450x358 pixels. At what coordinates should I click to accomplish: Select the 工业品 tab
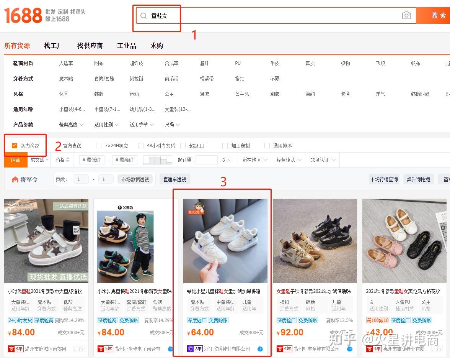pos(127,46)
